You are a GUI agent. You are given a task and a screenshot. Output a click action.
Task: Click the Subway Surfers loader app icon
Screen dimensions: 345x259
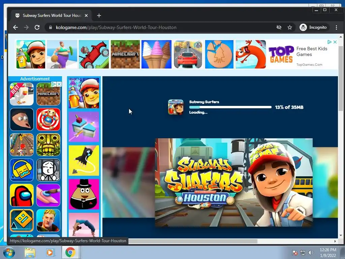coord(176,107)
